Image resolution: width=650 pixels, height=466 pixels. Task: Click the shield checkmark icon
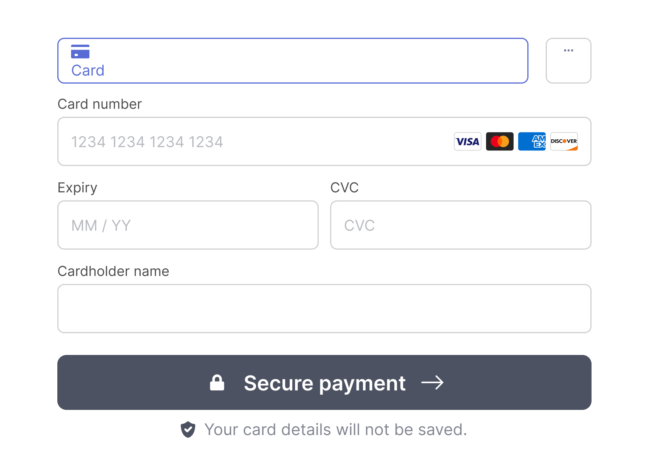[x=188, y=430]
